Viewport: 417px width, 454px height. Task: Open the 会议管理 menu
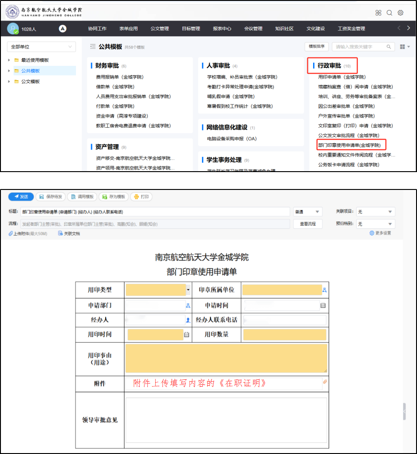254,28
